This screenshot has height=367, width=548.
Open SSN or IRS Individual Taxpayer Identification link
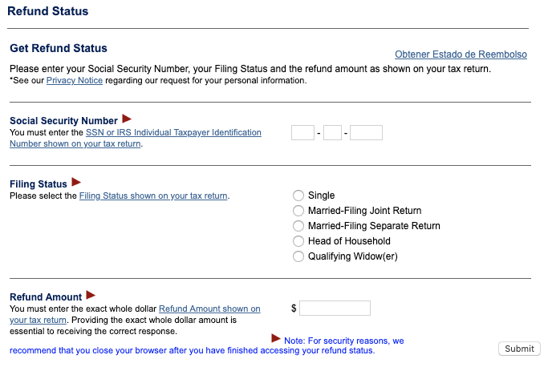(173, 132)
